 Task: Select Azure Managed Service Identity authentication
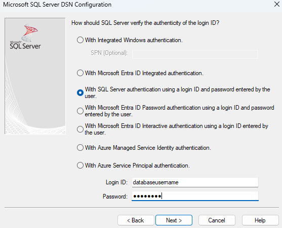80,148
